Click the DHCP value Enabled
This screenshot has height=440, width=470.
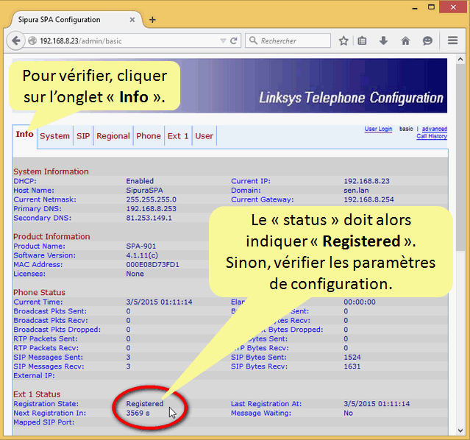(x=140, y=181)
